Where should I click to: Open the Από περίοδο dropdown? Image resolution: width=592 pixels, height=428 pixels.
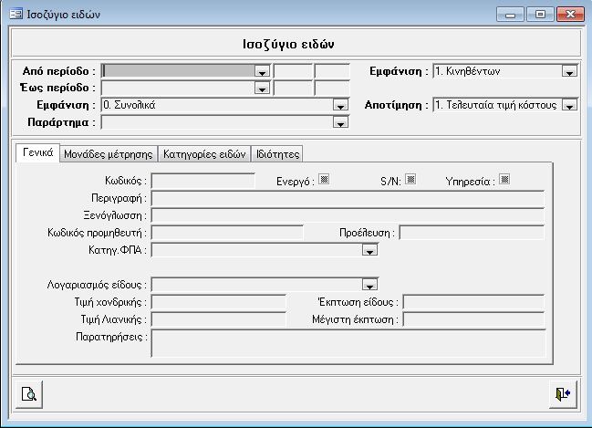click(263, 71)
